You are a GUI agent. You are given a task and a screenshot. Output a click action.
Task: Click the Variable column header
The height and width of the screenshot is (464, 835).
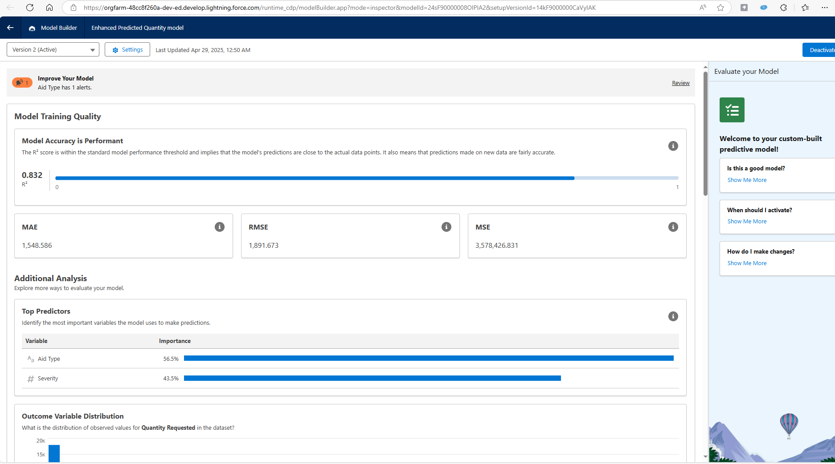pyautogui.click(x=37, y=341)
